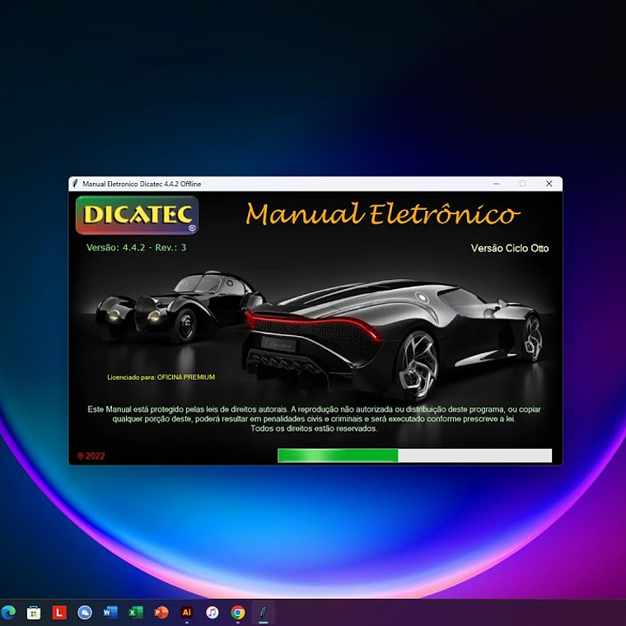This screenshot has height=626, width=626.
Task: Click 'Licenciado para: OFICINA PREMIUM' text
Action: click(x=161, y=377)
